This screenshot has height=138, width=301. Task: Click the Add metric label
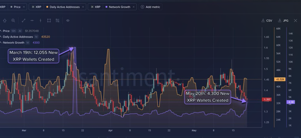[153, 7]
